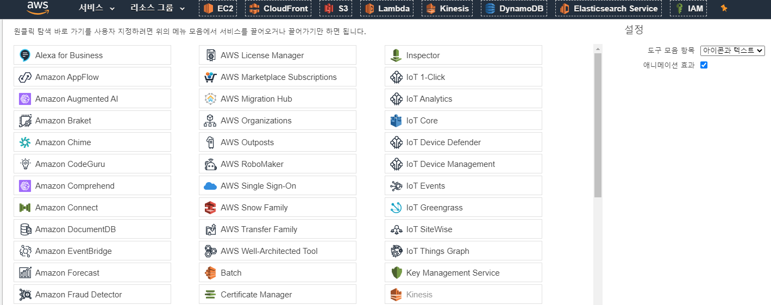This screenshot has width=771, height=305.
Task: Select AWS Organizations icon
Action: 210,120
